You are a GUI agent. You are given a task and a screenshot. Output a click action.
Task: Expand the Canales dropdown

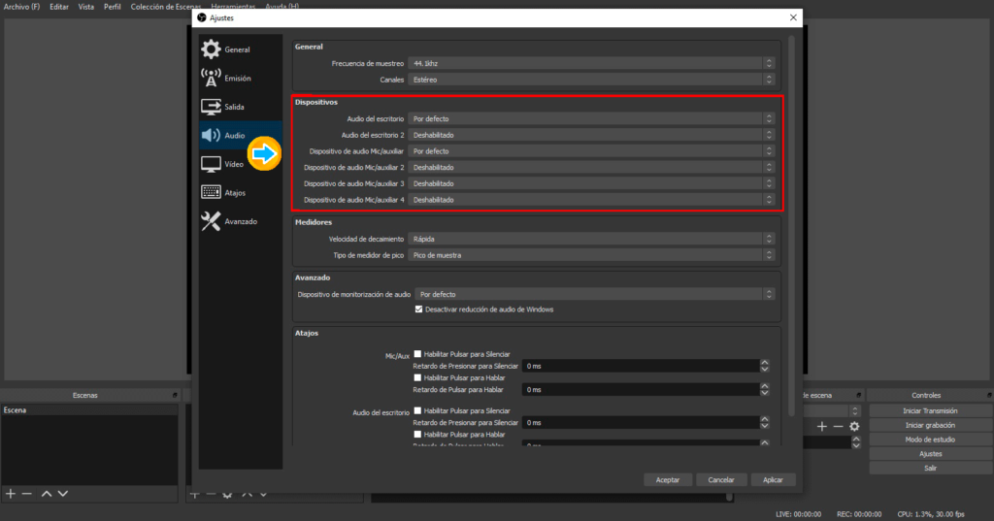(591, 80)
